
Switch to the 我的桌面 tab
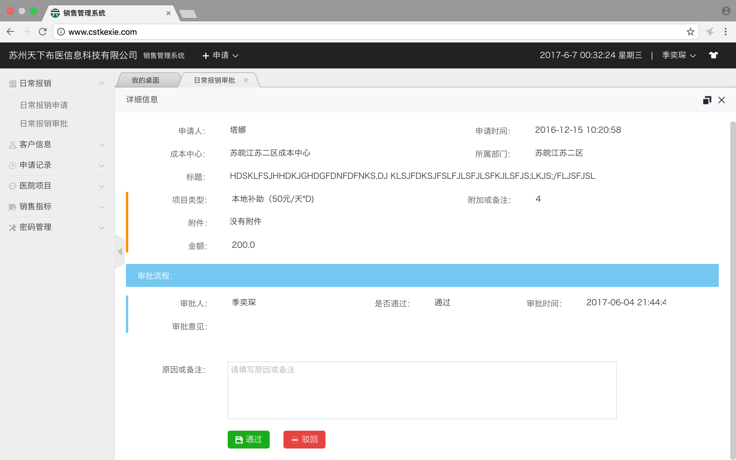point(145,80)
